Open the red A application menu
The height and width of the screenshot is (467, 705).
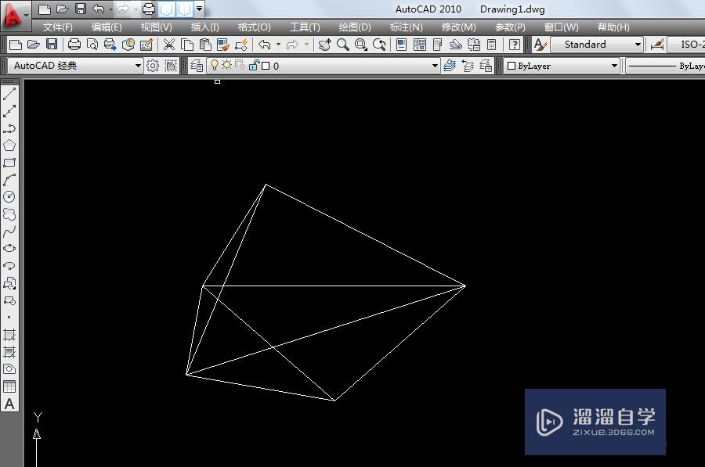point(14,16)
